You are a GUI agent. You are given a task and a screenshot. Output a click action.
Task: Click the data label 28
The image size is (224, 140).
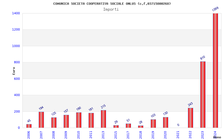click(x=141, y=122)
